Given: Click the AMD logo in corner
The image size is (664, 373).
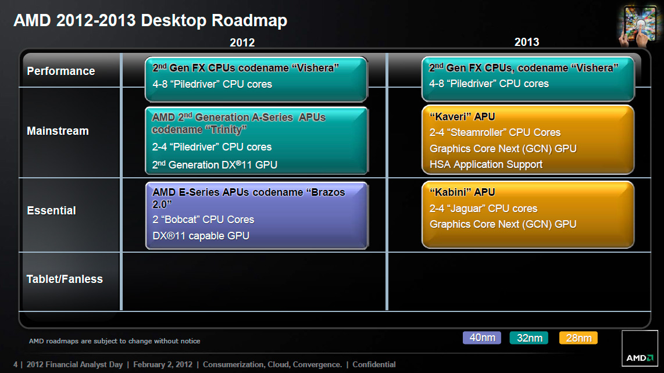Looking at the screenshot, I should tap(640, 348).
